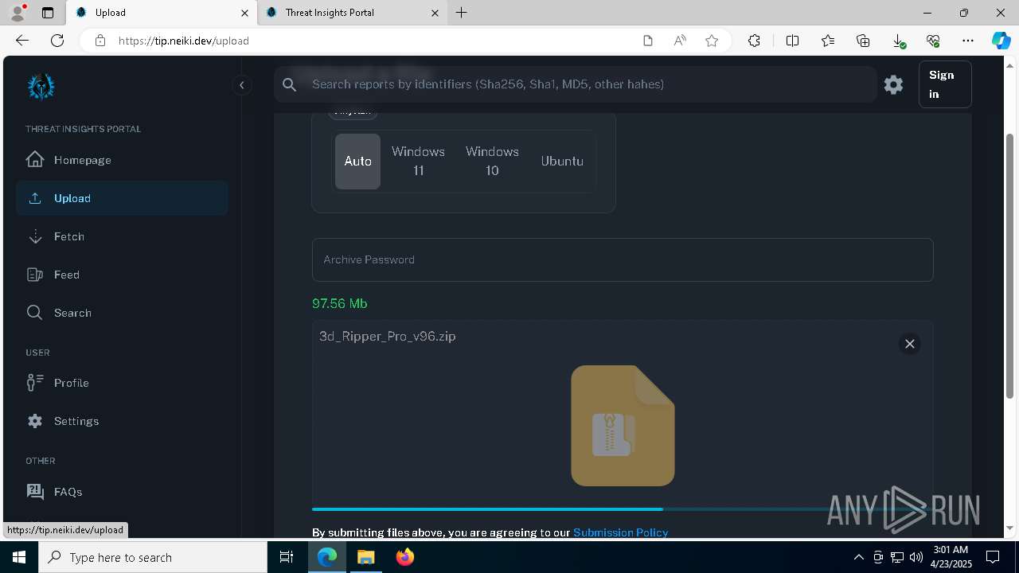
Task: Open a new browser tab
Action: (x=462, y=13)
